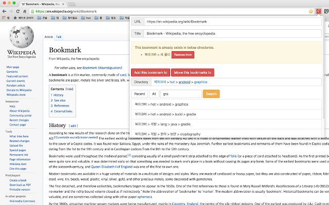
Task: Open the starred bookmark manager shortcut
Action: [x=23, y=18]
